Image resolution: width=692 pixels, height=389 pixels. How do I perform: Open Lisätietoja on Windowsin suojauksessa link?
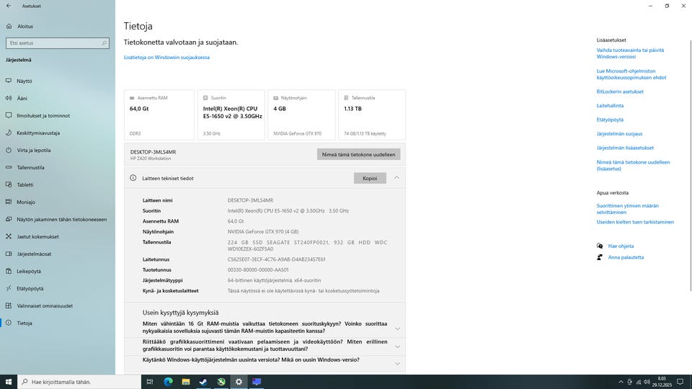click(167, 58)
